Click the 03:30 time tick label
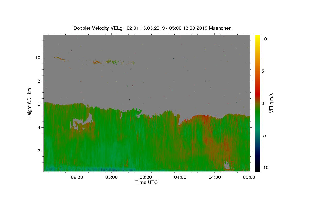309x206 pixels. coord(146,177)
